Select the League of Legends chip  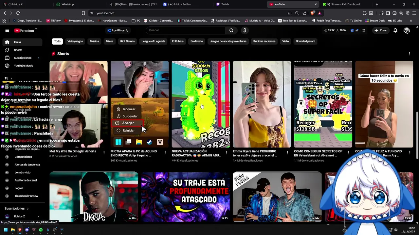153,41
